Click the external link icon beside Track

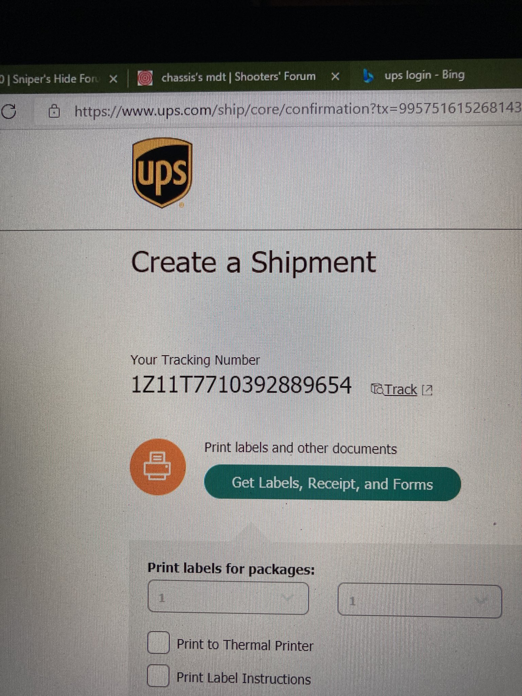(x=427, y=390)
